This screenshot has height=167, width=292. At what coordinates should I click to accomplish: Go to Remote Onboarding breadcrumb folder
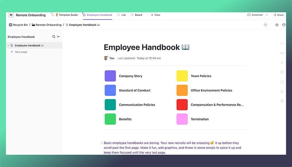click(x=46, y=25)
